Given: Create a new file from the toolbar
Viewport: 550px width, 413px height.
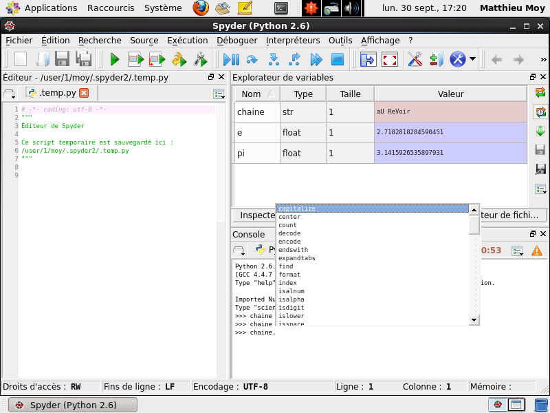Looking at the screenshot, I should pyautogui.click(x=21, y=59).
